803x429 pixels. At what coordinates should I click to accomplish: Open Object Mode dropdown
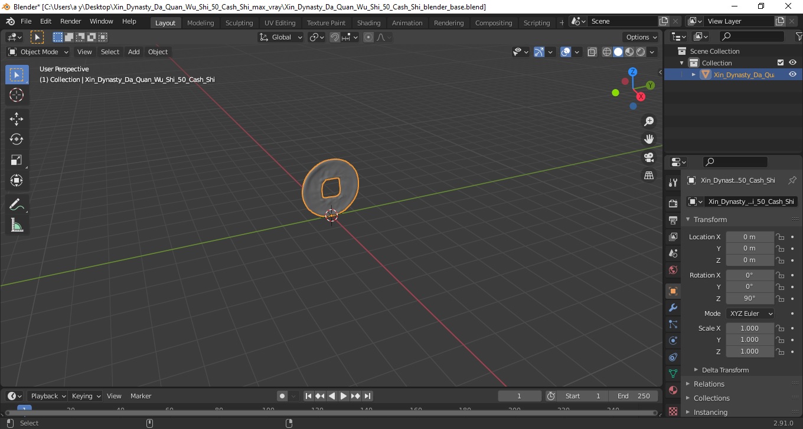(x=38, y=52)
